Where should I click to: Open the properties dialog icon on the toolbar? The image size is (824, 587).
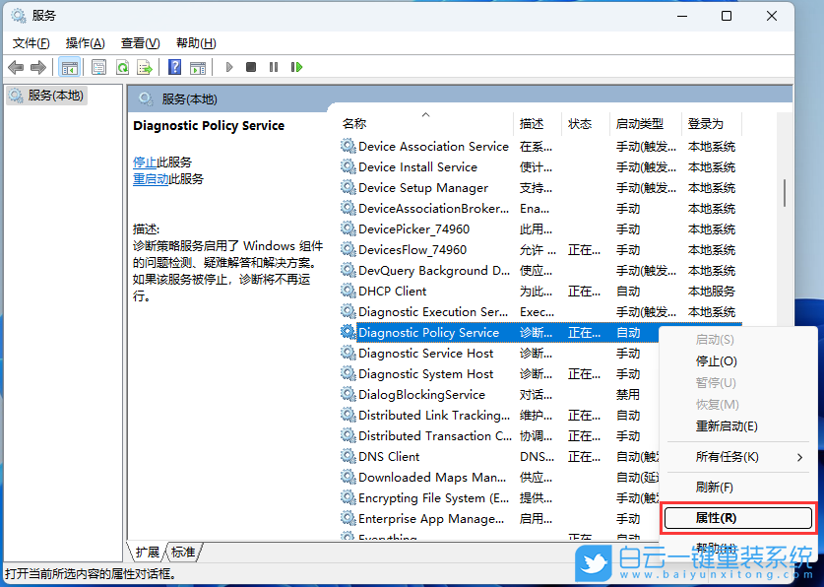(97, 67)
